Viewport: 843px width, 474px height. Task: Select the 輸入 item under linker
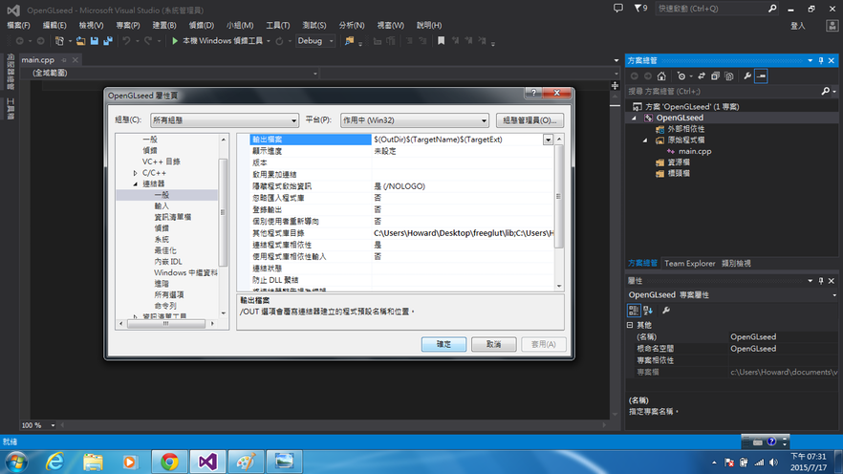click(x=162, y=205)
